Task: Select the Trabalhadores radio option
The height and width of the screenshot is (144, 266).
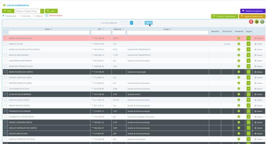Action: [3, 15]
